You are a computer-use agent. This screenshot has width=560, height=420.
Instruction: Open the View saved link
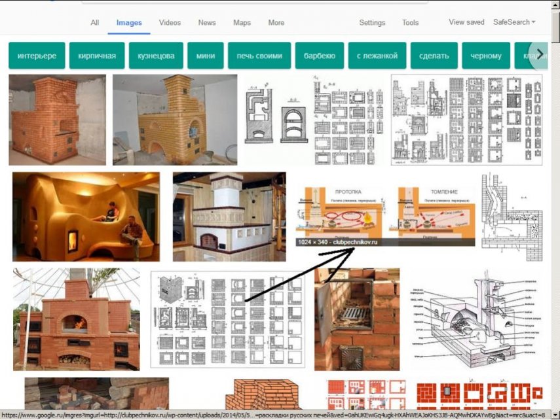click(466, 22)
